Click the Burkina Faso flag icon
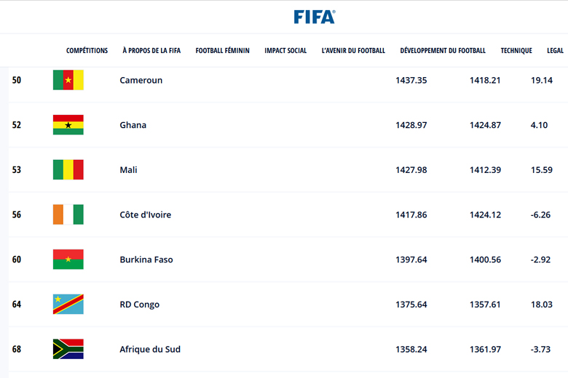Viewport: 568px width, 378px height. coord(68,260)
